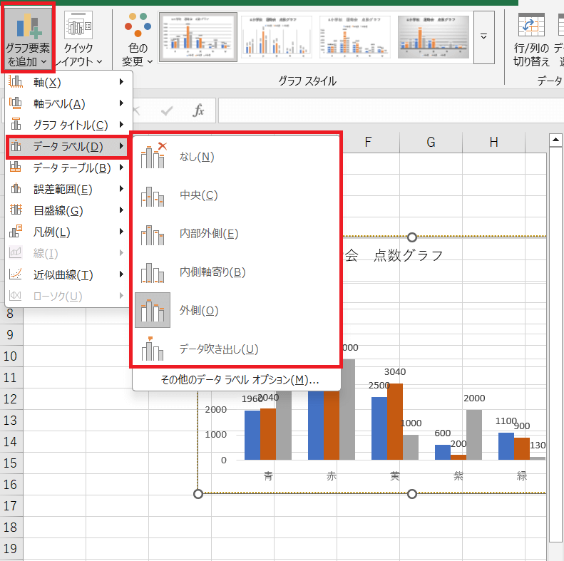Open the 軸(X) submenu
This screenshot has width=564, height=561.
click(68, 83)
